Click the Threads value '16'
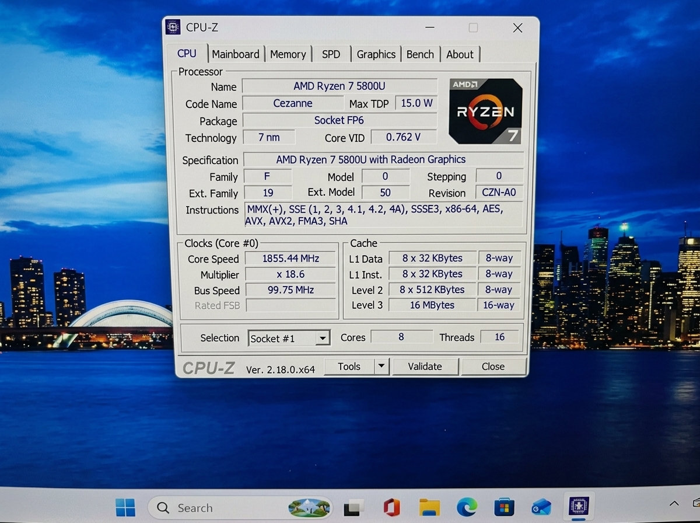This screenshot has width=700, height=523. pyautogui.click(x=500, y=337)
